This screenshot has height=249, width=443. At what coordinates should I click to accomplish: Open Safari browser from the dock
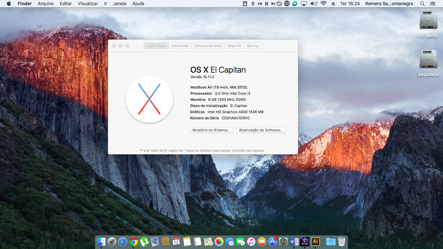[x=123, y=242]
